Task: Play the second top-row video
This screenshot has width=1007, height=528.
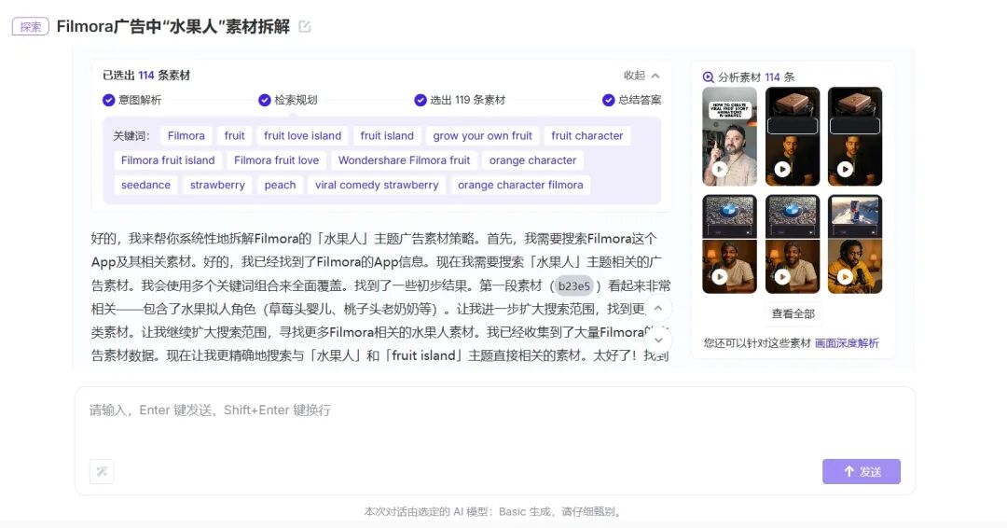Action: click(x=782, y=170)
